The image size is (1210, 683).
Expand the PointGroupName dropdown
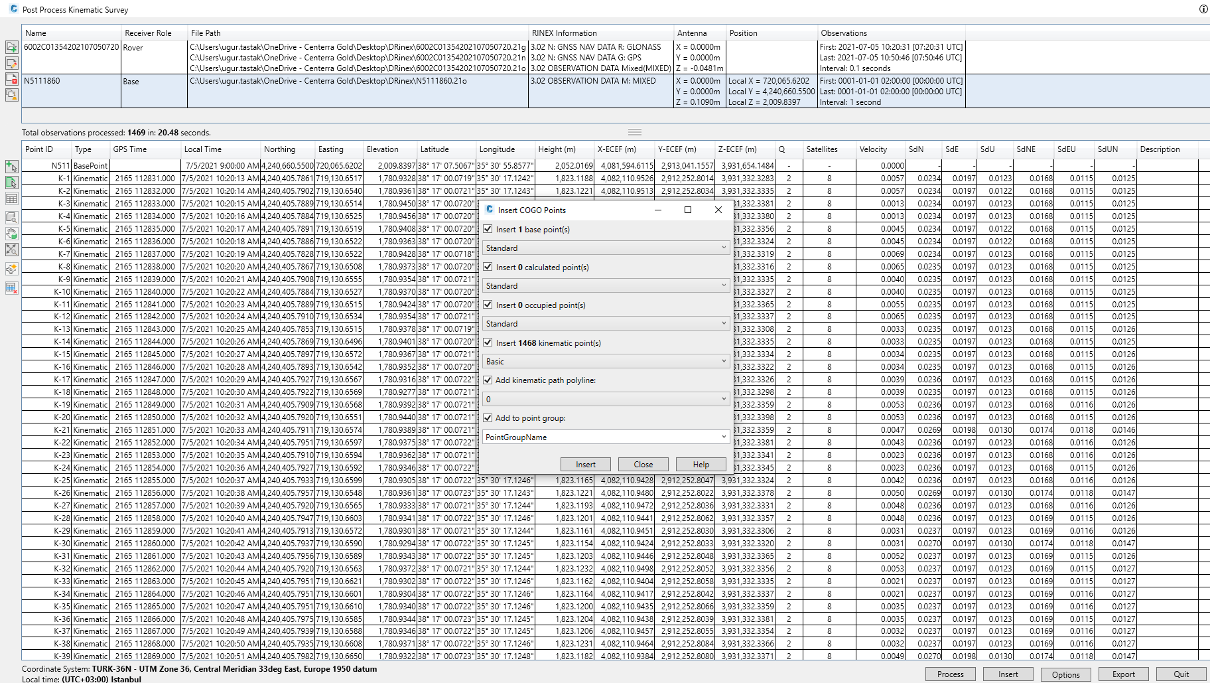[x=723, y=437]
